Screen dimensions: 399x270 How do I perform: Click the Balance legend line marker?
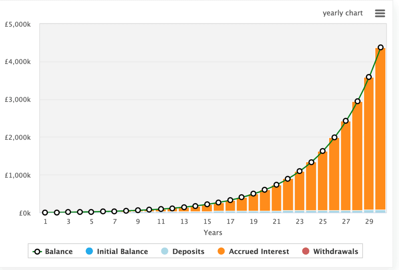(x=38, y=251)
